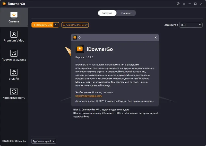
Task: Click small app icon in dialog header
Action: (x=75, y=37)
